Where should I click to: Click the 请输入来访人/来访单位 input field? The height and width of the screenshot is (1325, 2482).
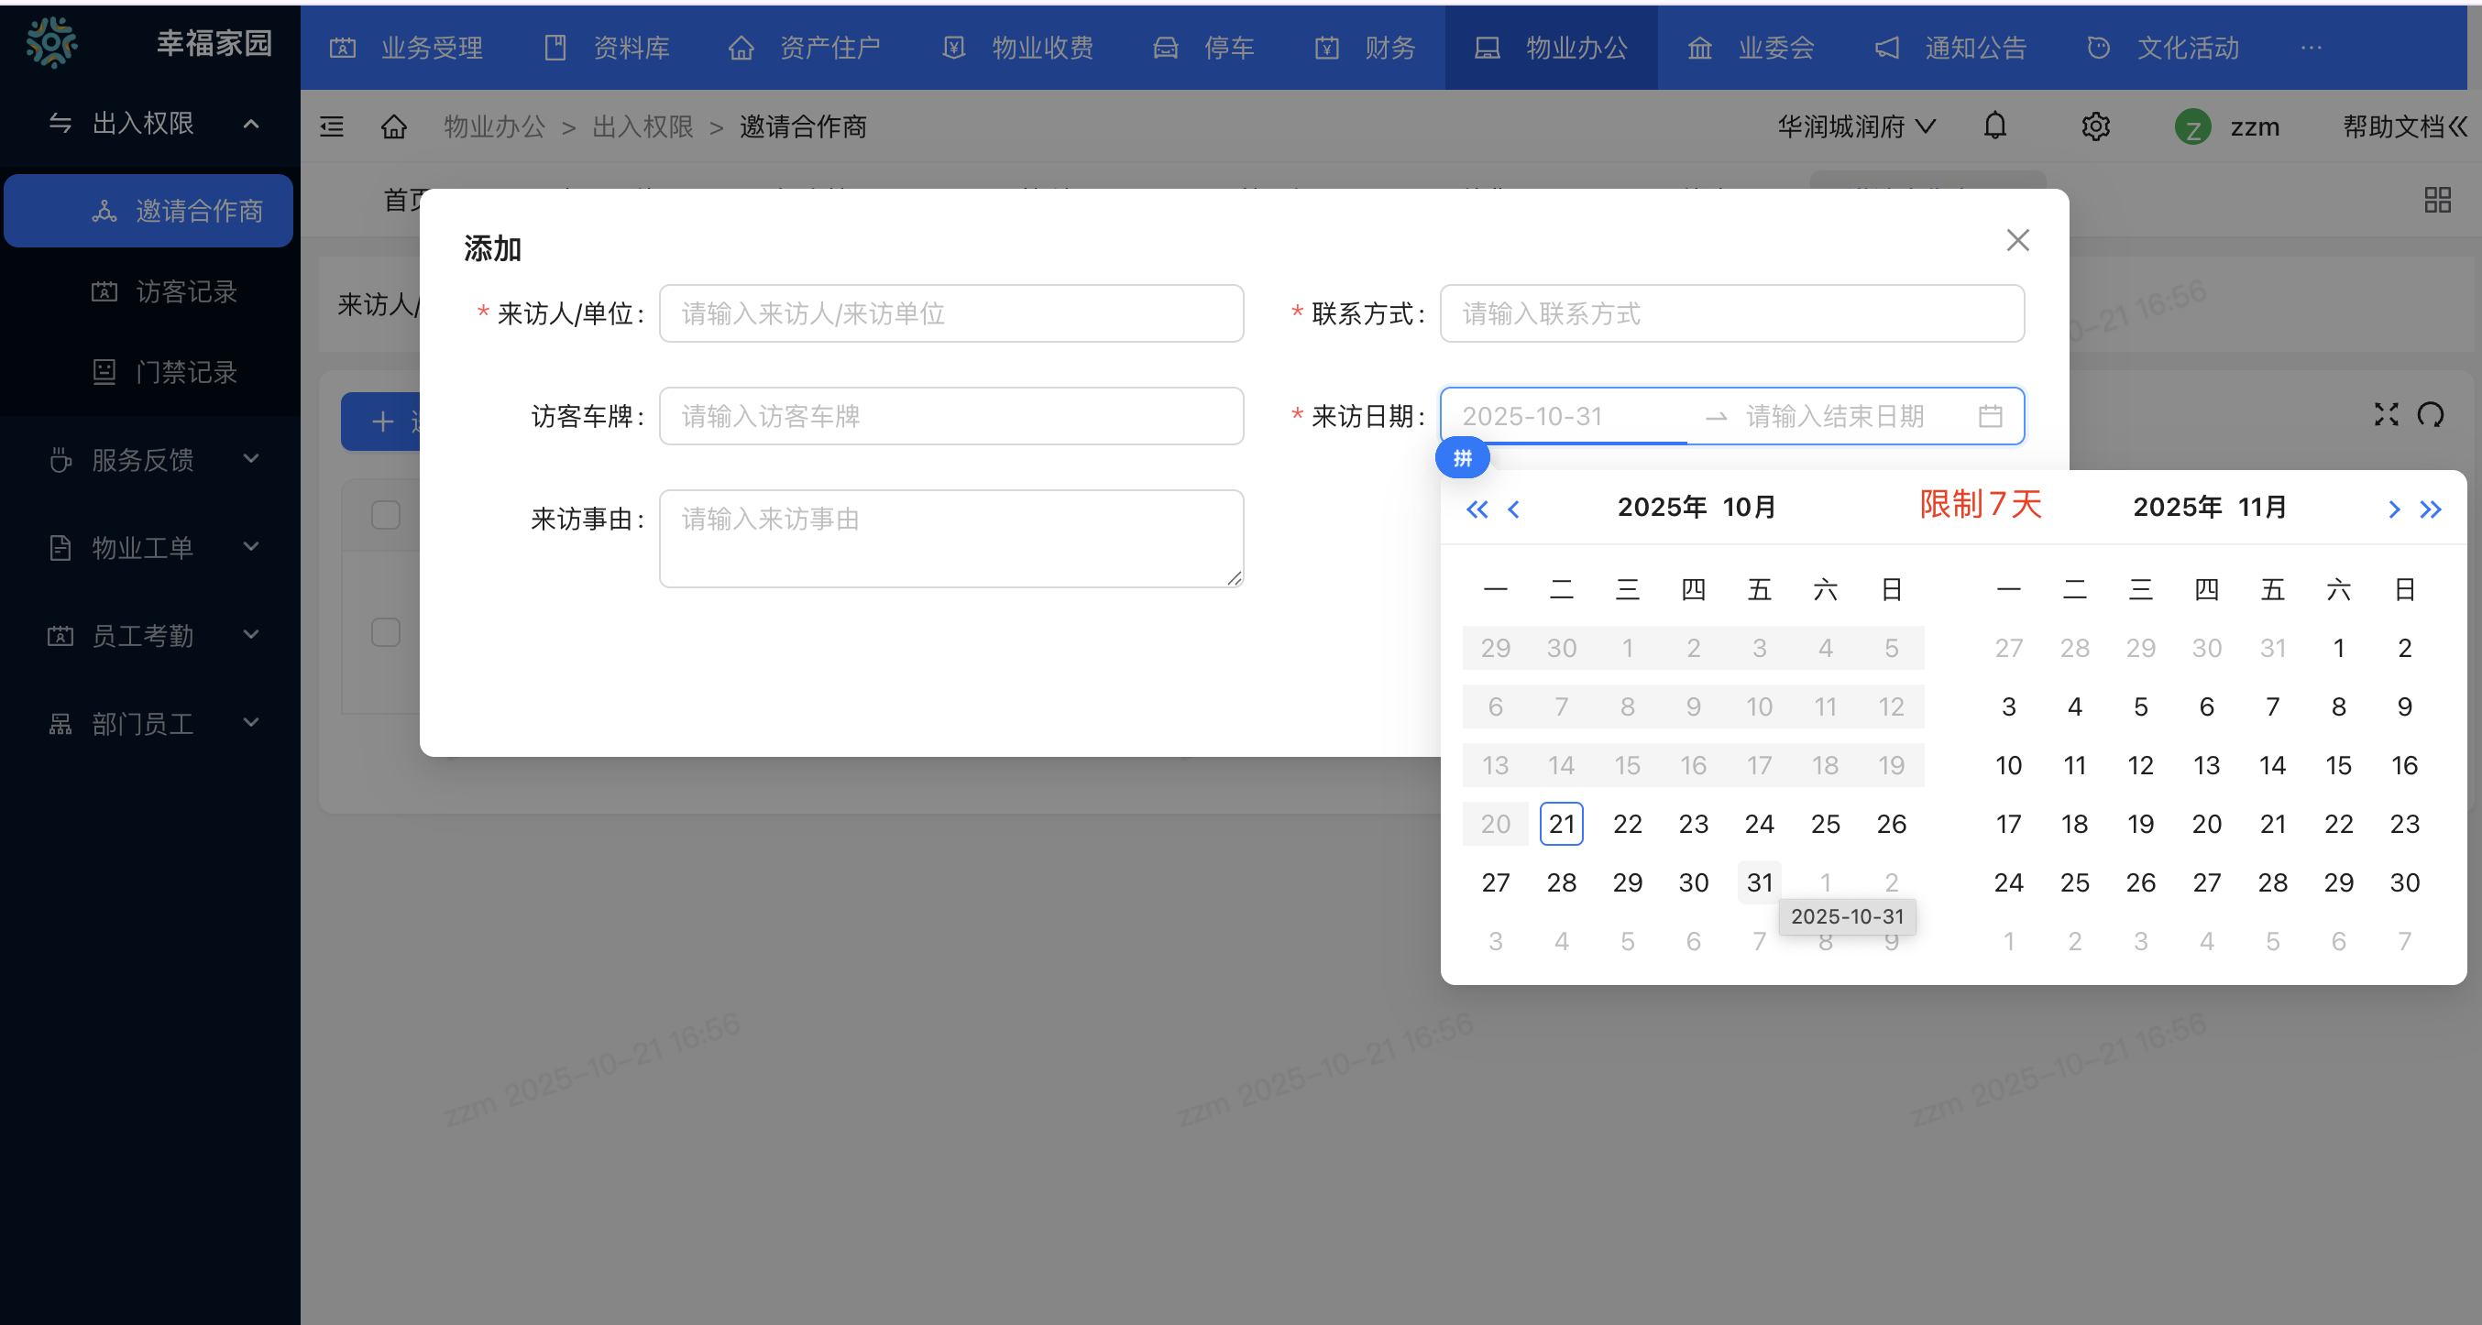point(950,313)
